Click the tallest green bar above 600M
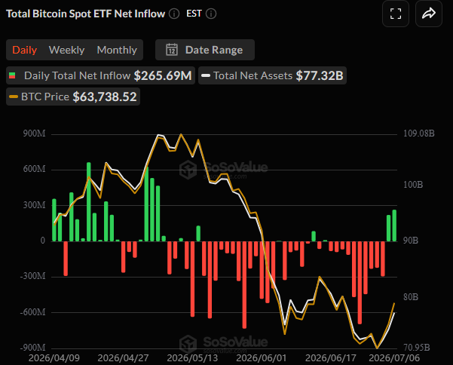453x365 pixels. [x=89, y=201]
